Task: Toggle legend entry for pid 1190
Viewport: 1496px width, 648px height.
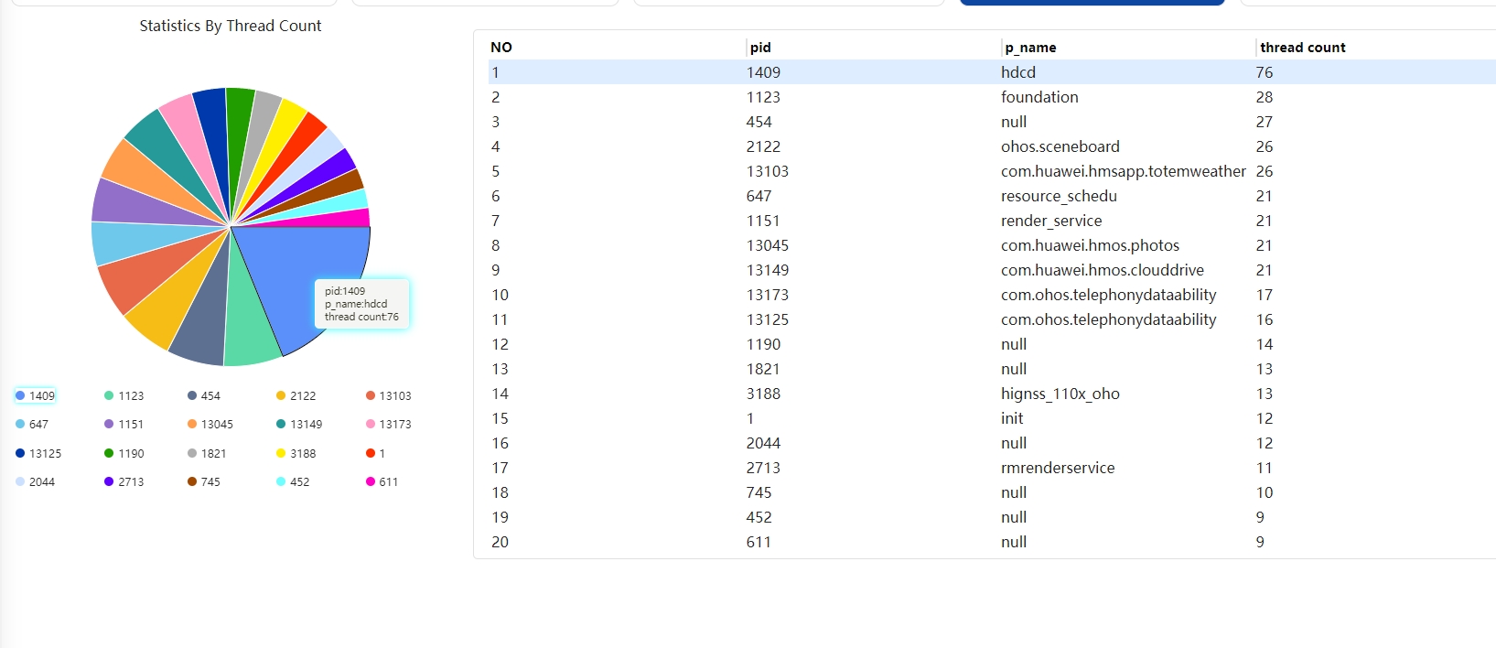Action: point(124,453)
